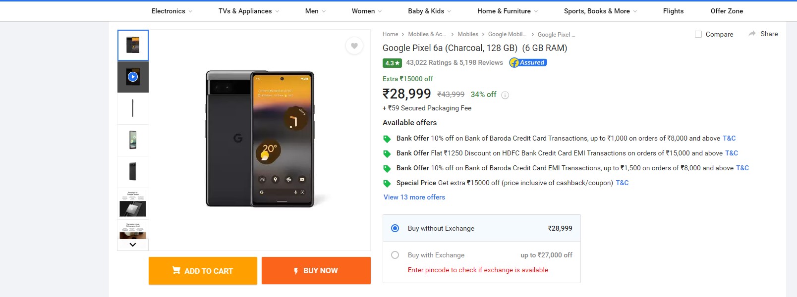Click the 4.3 star rating badge
797x297 pixels.
pos(392,63)
